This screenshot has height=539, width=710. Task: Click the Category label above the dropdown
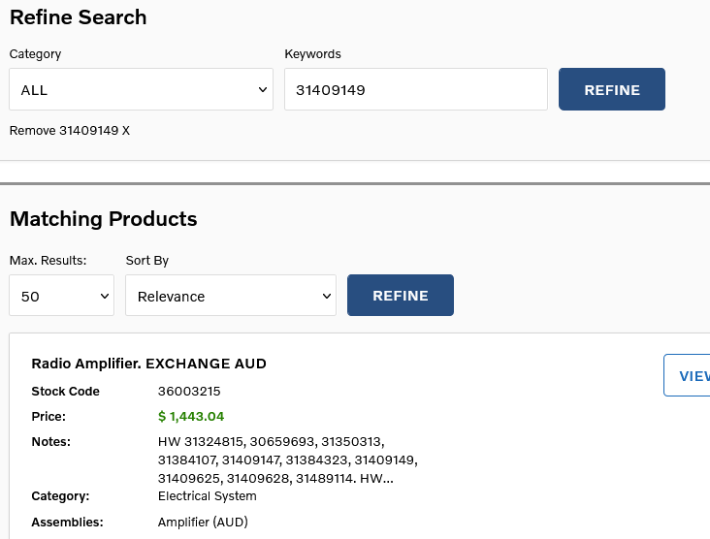click(35, 54)
